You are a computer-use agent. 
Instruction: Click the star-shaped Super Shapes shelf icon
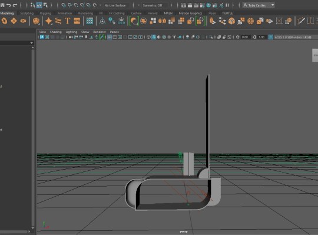coord(48,21)
